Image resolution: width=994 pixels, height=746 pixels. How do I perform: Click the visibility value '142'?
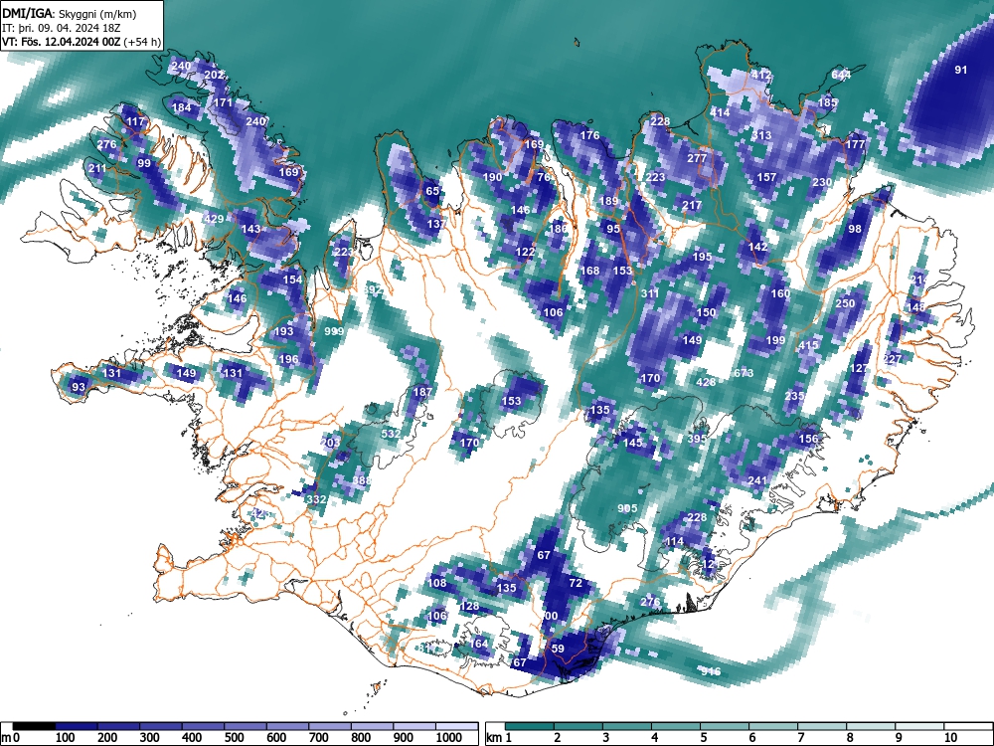pos(757,247)
